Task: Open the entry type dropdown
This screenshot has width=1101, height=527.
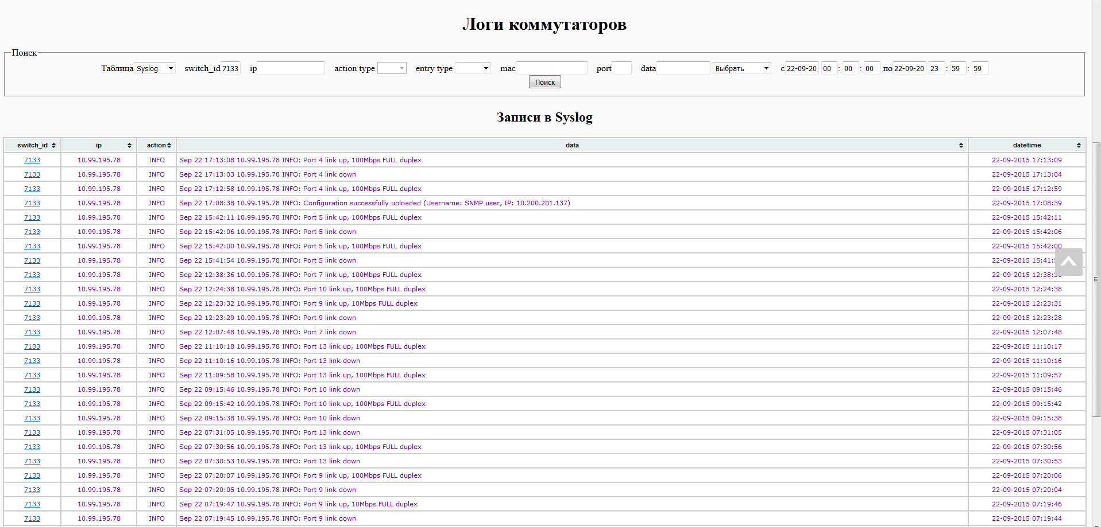Action: pos(473,68)
